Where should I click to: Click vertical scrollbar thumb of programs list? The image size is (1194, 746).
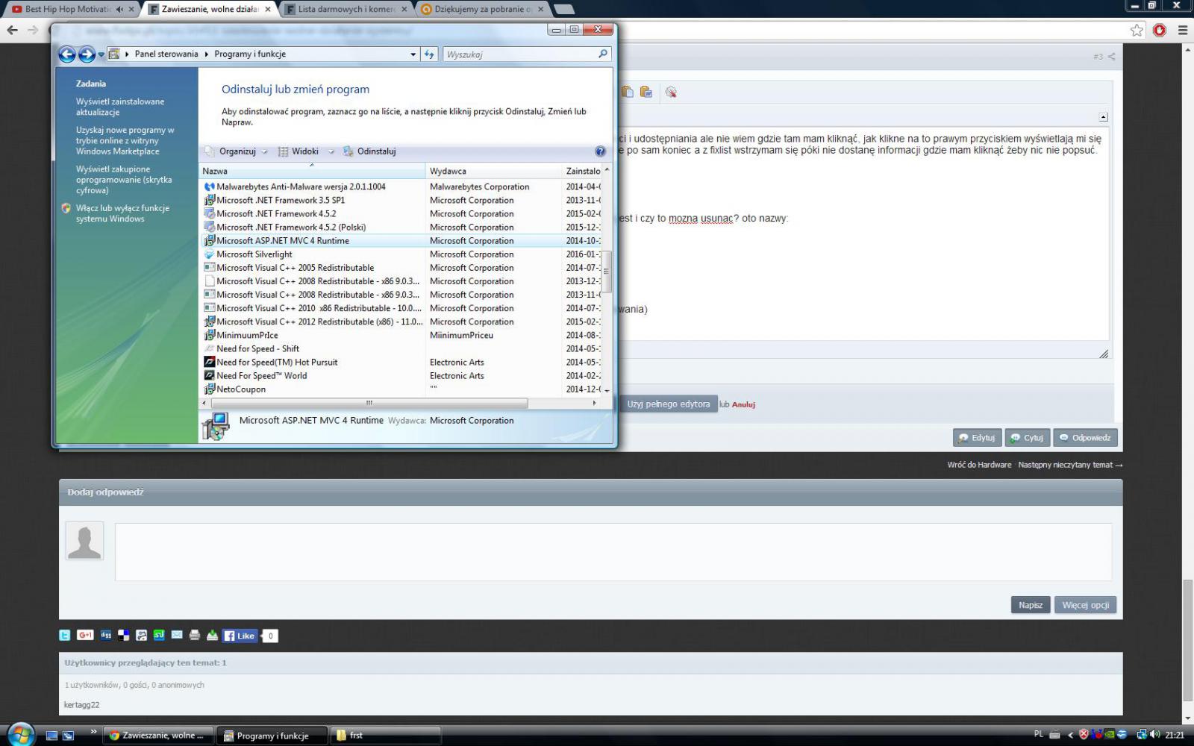(607, 272)
